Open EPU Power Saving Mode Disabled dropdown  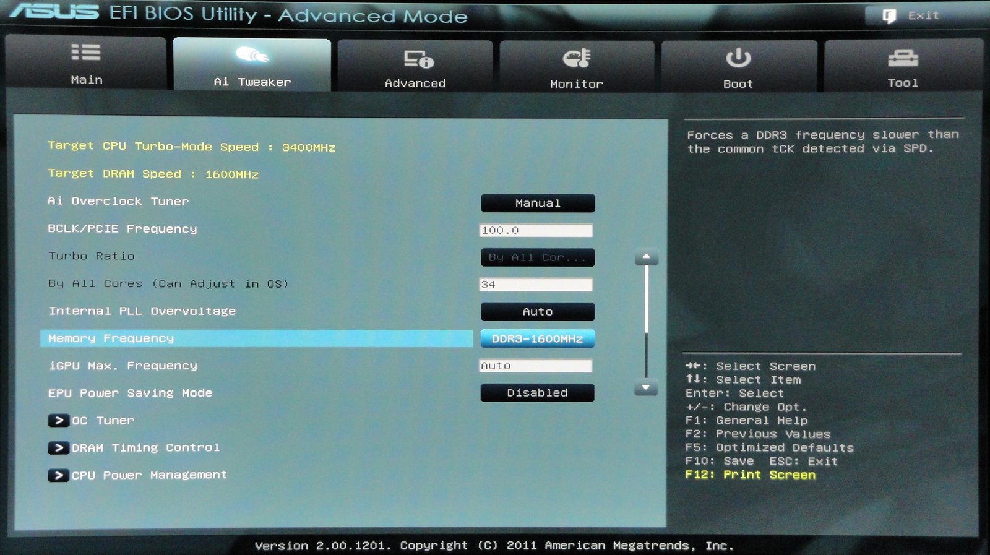pyautogui.click(x=538, y=393)
